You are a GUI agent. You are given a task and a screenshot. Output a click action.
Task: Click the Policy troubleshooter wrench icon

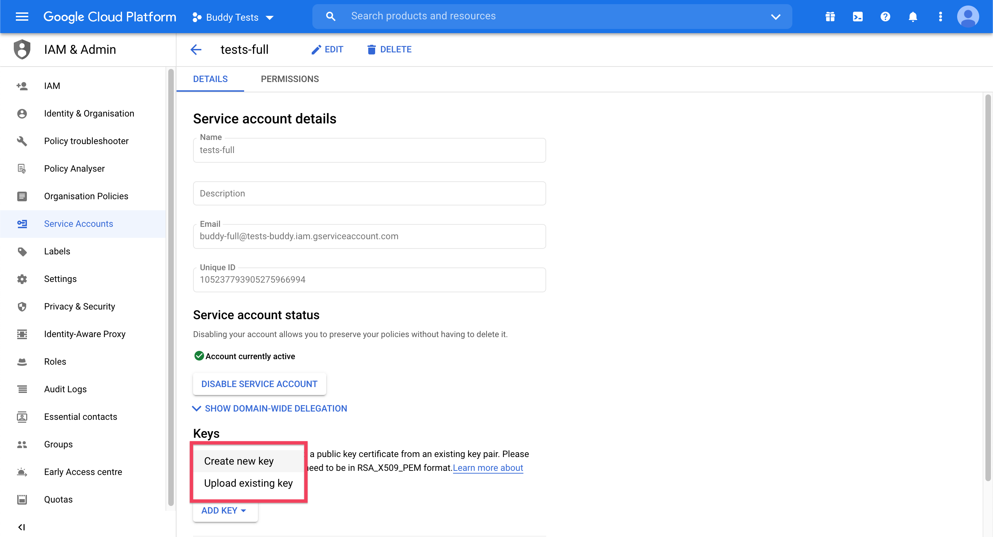[x=22, y=141]
